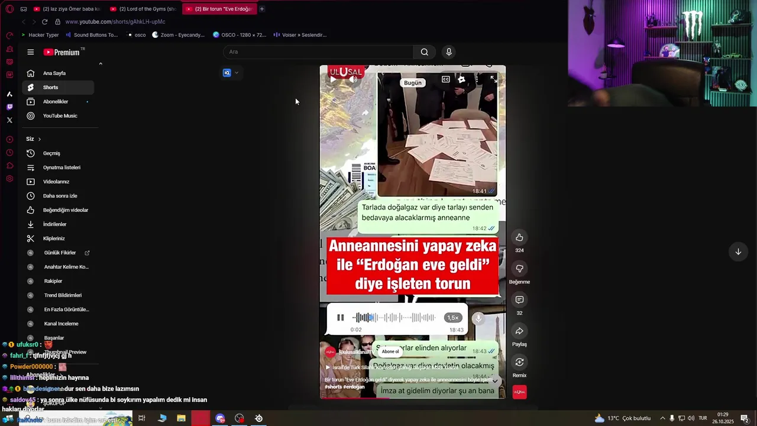Screen dimensions: 757x426
Task: Open the Opera GX menu logo
Action: click(9, 9)
